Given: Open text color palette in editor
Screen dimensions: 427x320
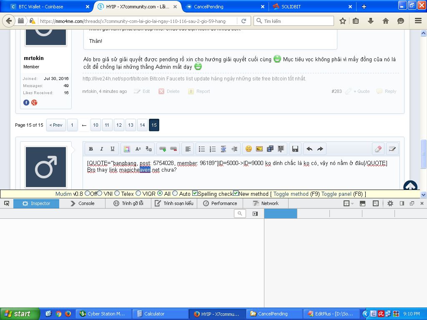Looking at the screenshot, I should (127, 149).
